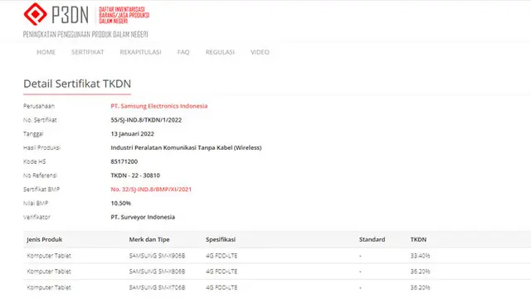Click the Standard column header
Screen dimensions: 531x298
pos(373,239)
